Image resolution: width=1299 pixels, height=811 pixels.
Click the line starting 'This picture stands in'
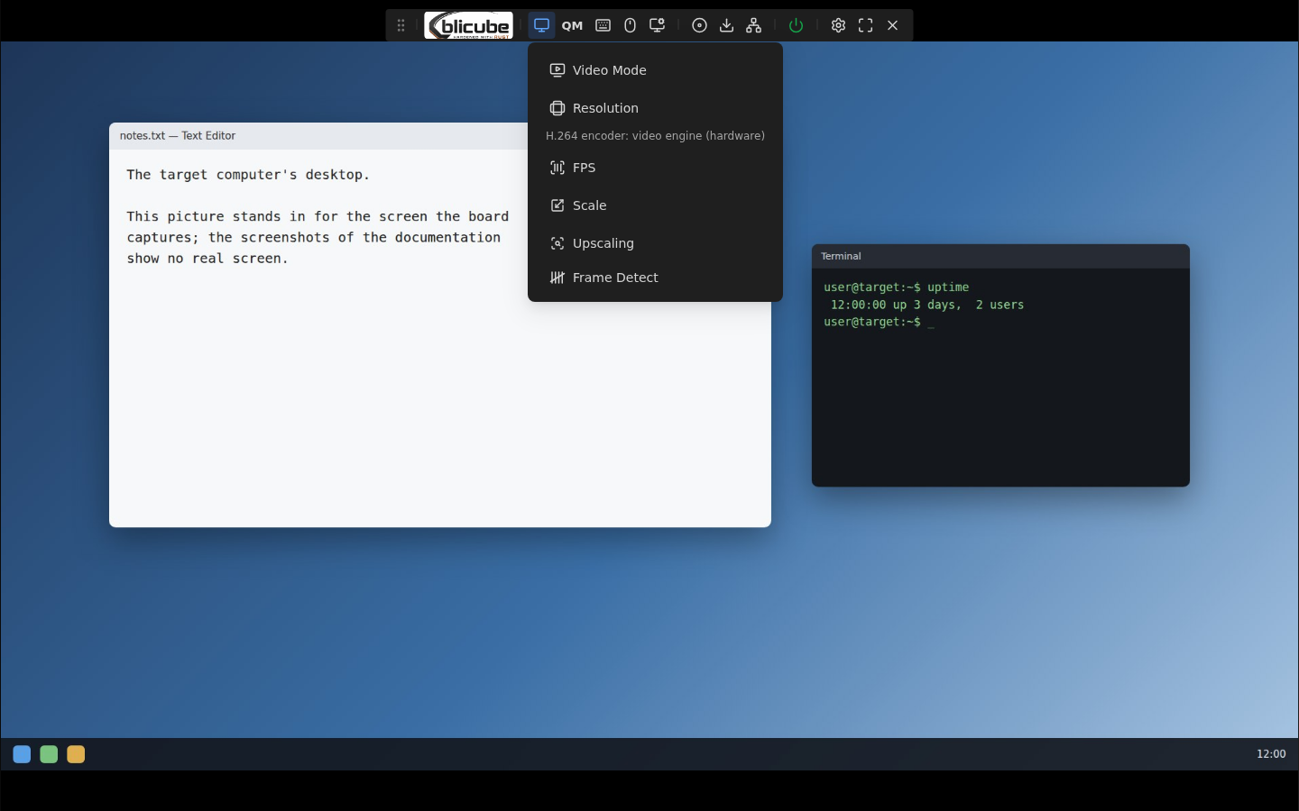coord(318,216)
